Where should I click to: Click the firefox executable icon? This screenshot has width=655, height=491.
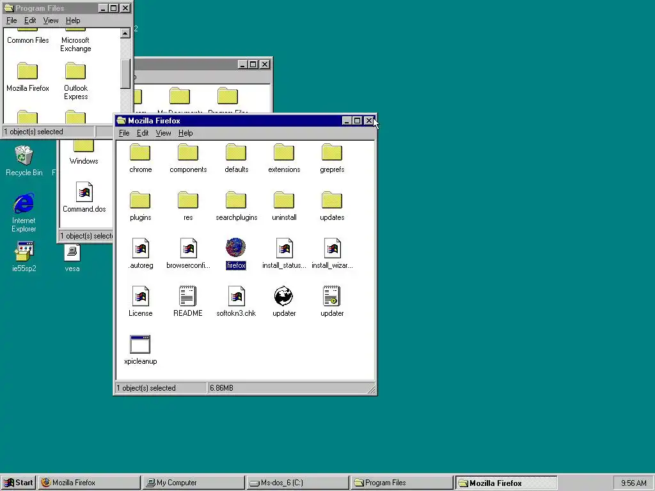(x=236, y=247)
